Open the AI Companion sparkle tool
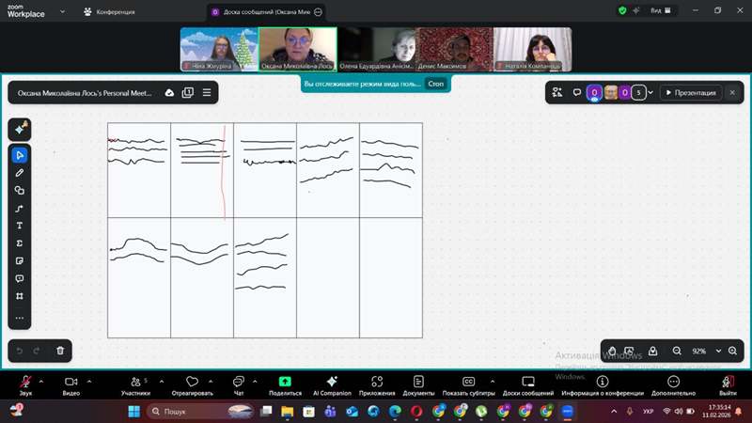The height and width of the screenshot is (423, 752). click(x=20, y=129)
